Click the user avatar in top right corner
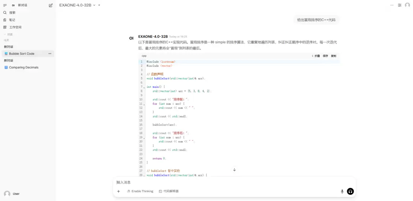Viewport: 413px width, 201px height. click(407, 5)
